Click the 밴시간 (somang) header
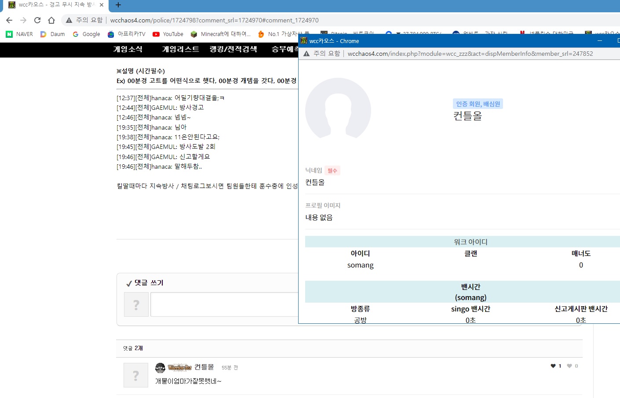 tap(470, 292)
